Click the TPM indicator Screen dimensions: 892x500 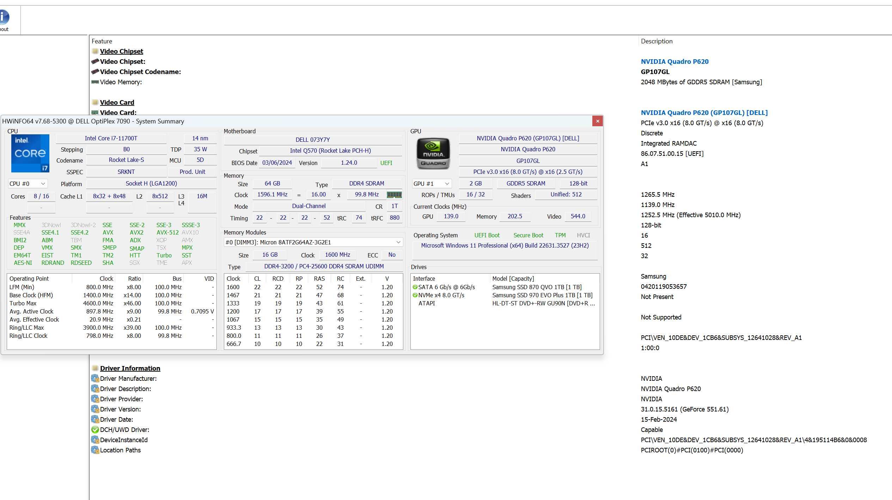point(560,235)
